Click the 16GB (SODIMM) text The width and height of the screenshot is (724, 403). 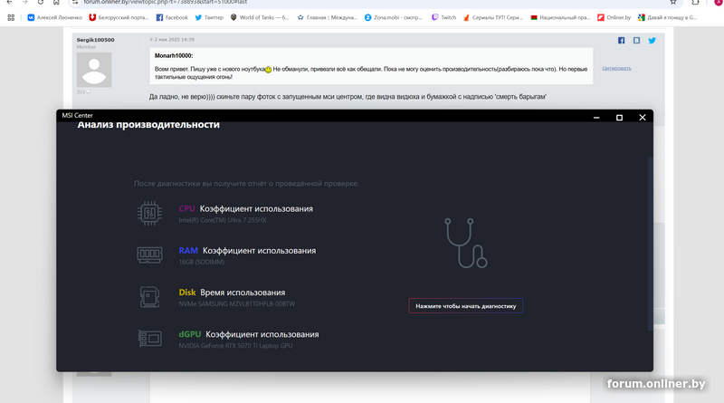click(202, 262)
